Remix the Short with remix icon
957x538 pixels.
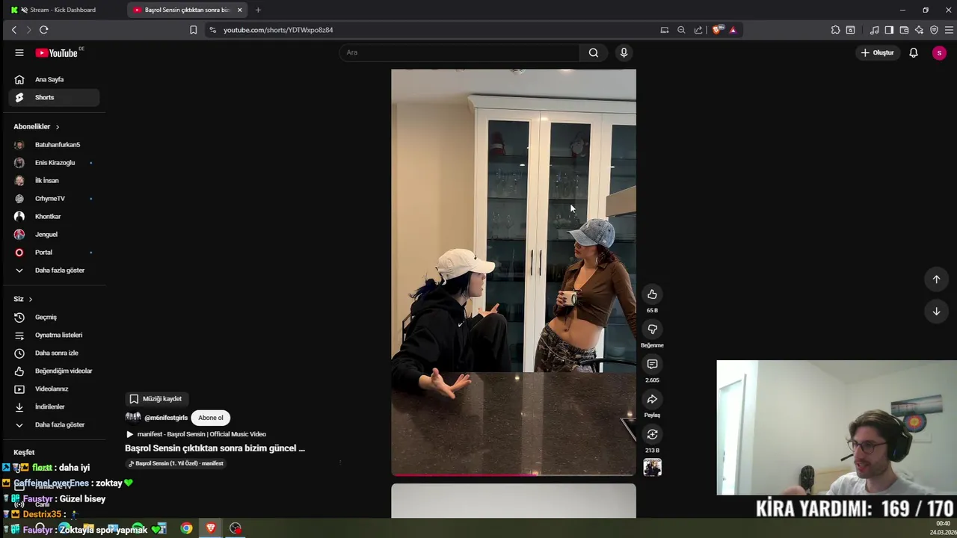652,434
